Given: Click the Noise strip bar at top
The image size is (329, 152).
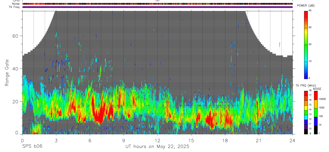Looking at the screenshot, I should [x=158, y=4].
